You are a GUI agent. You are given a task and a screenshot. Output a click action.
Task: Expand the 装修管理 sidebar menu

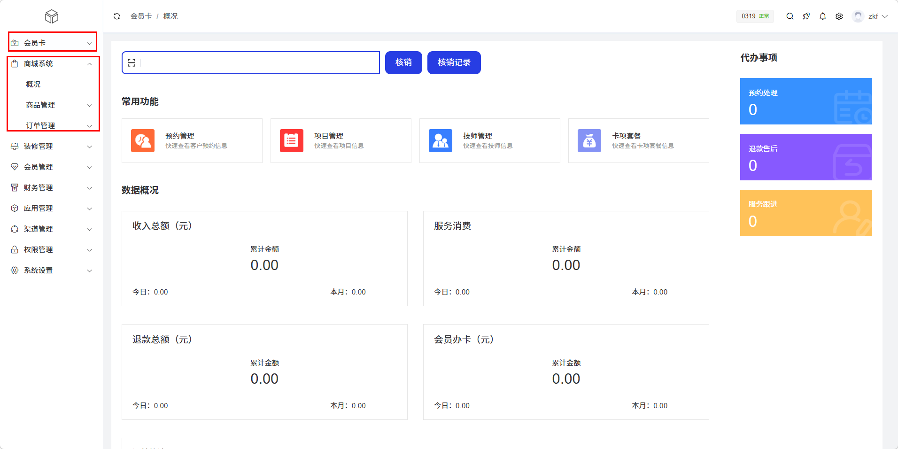click(x=52, y=146)
